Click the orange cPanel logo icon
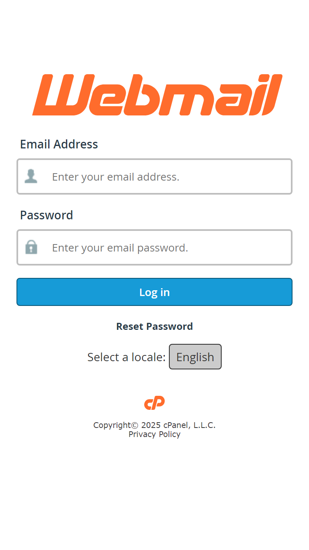Image resolution: width=309 pixels, height=550 pixels. (154, 403)
